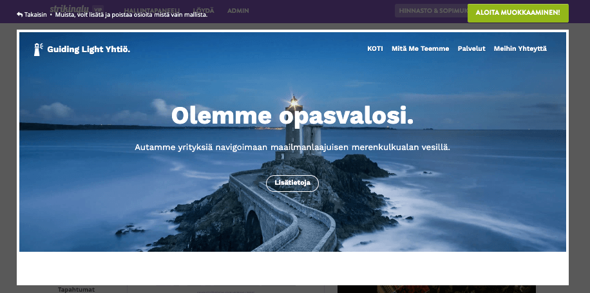Click the Aloita Muokkaaminen! button
This screenshot has height=293, width=590.
(x=518, y=13)
